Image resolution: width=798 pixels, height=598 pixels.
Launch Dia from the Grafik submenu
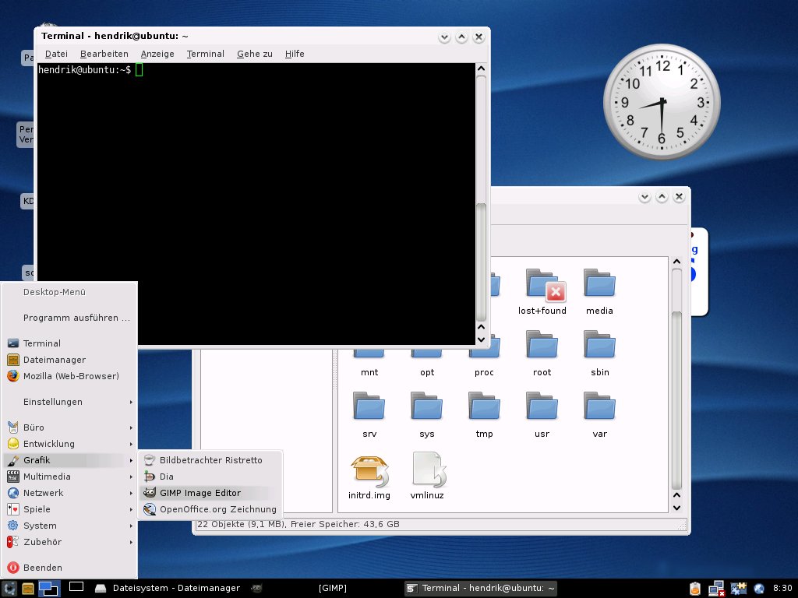point(210,477)
